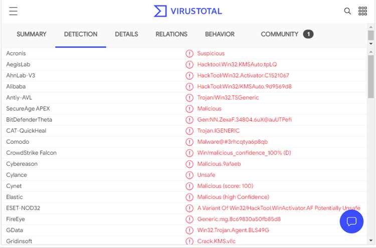Click the warning icon in the Cynet row

pos(190,186)
